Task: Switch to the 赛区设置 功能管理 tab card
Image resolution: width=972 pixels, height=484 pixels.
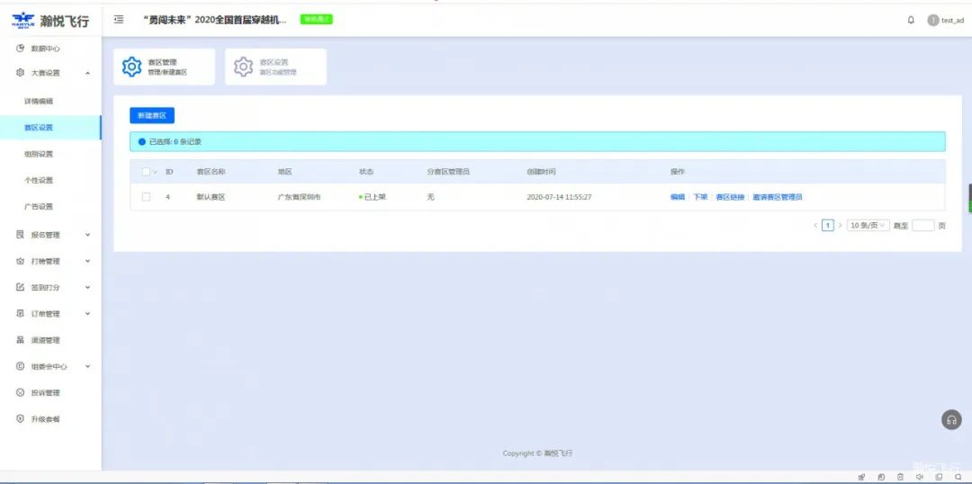Action: click(x=275, y=67)
